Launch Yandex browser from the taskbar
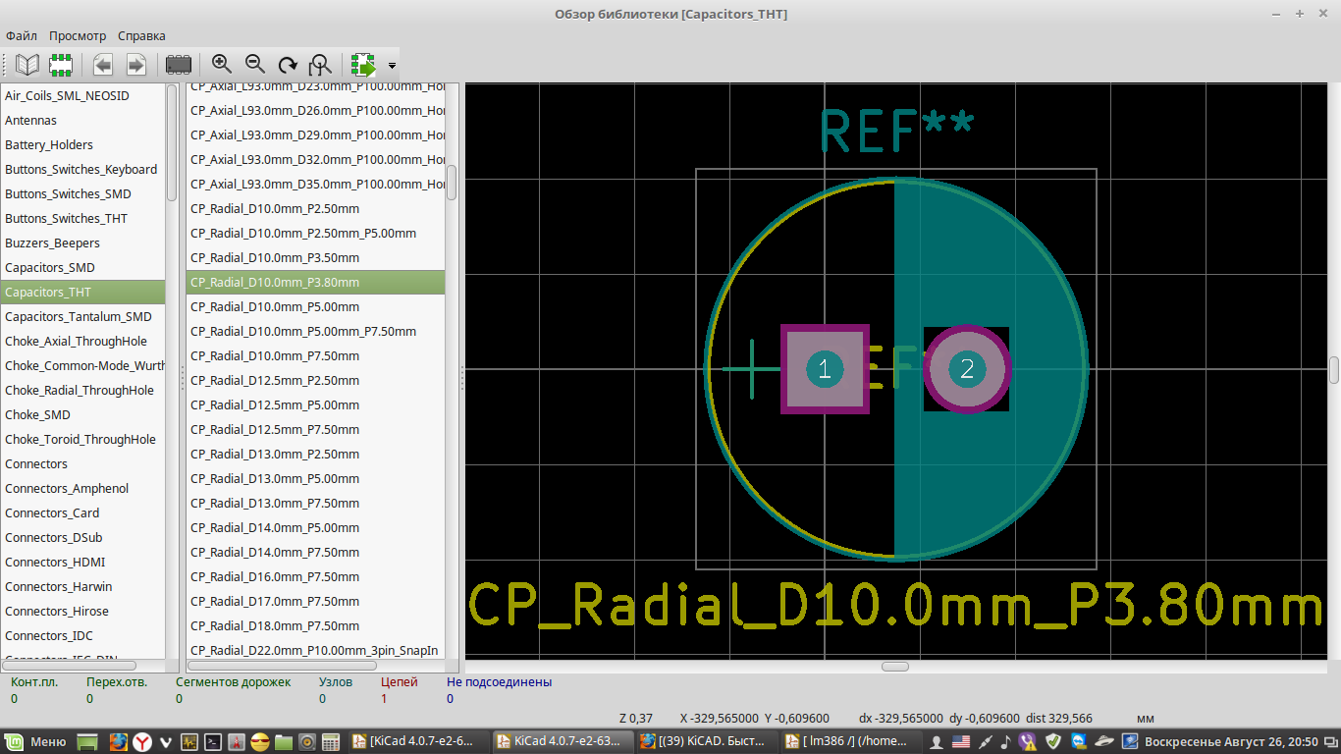This screenshot has height=754, width=1341. (x=142, y=741)
